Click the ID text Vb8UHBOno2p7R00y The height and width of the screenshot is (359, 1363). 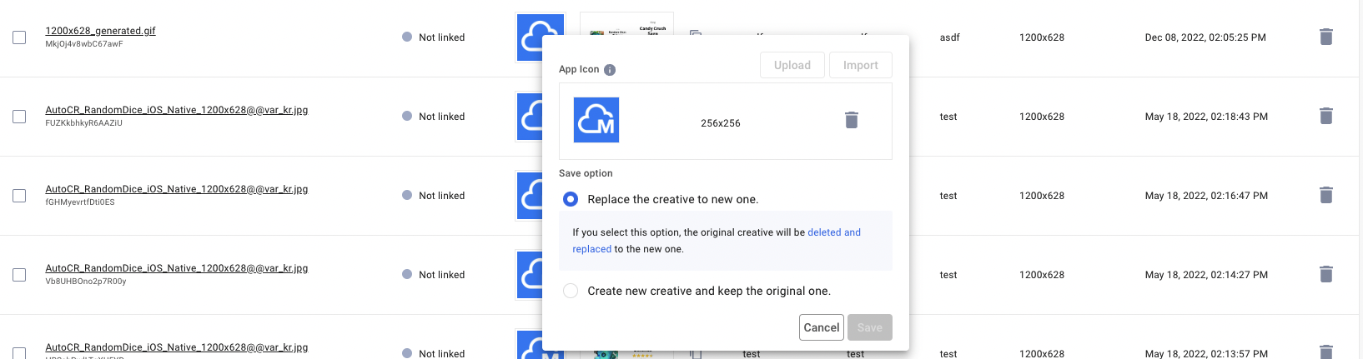click(86, 282)
